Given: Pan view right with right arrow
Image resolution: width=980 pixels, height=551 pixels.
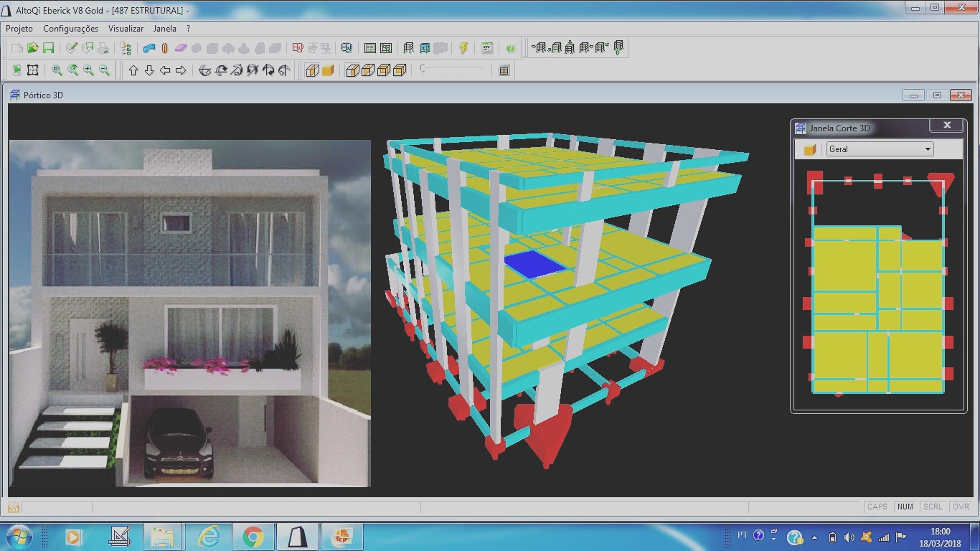Looking at the screenshot, I should (181, 70).
